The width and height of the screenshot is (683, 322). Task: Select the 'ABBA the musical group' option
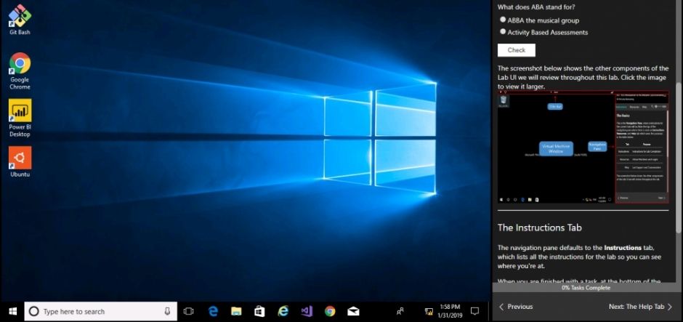pos(503,20)
